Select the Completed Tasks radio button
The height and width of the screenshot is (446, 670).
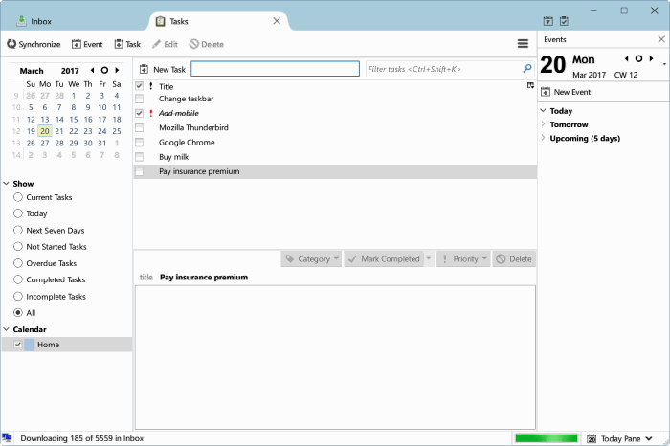point(18,279)
